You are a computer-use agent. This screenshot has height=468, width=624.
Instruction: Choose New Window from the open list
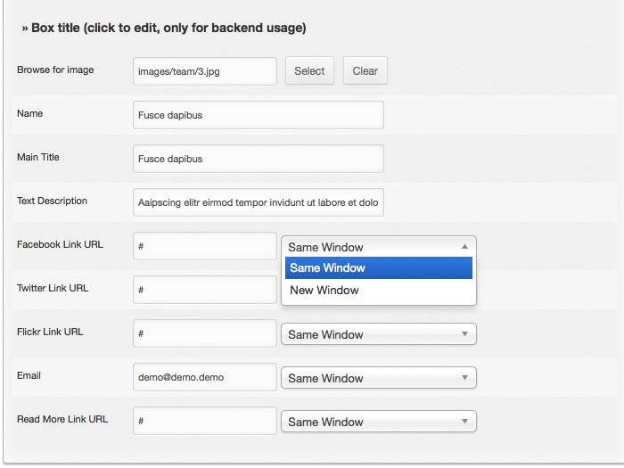pos(378,291)
